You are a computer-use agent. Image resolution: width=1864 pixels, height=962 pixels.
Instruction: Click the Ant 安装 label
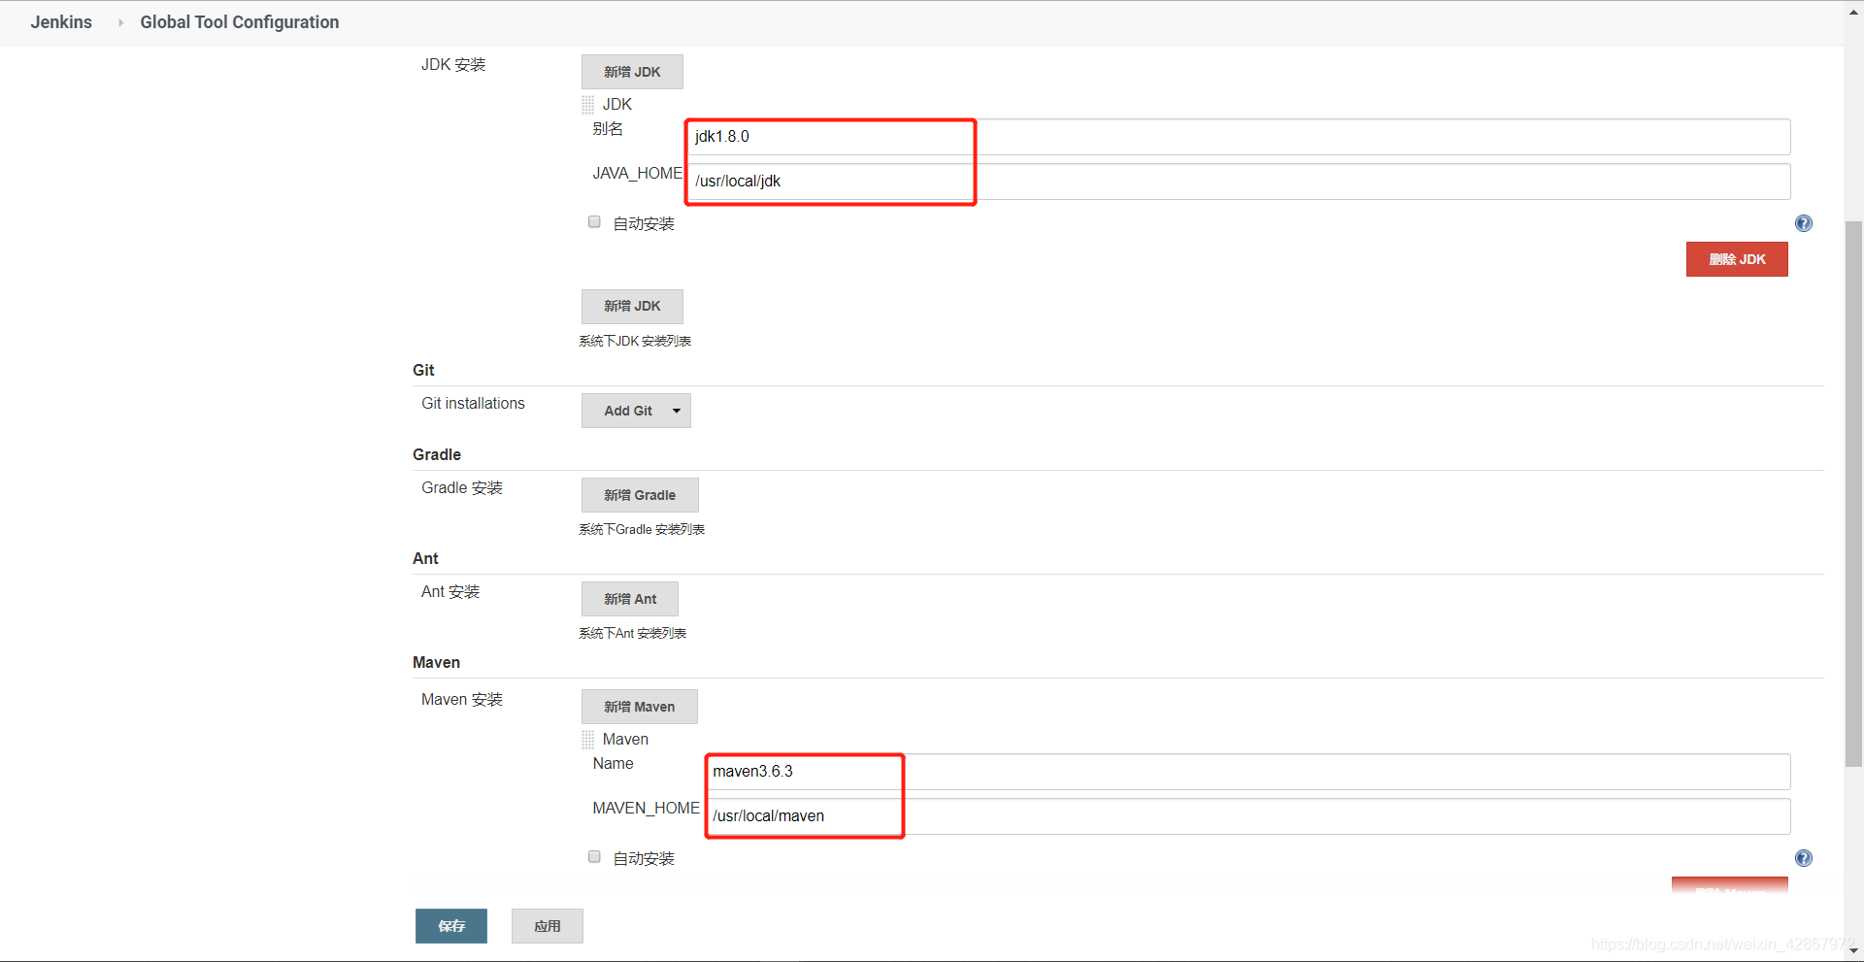point(450,591)
